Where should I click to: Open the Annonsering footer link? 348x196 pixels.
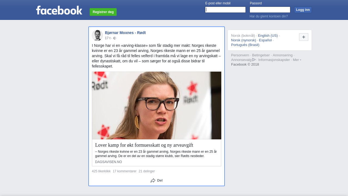[x=283, y=55]
